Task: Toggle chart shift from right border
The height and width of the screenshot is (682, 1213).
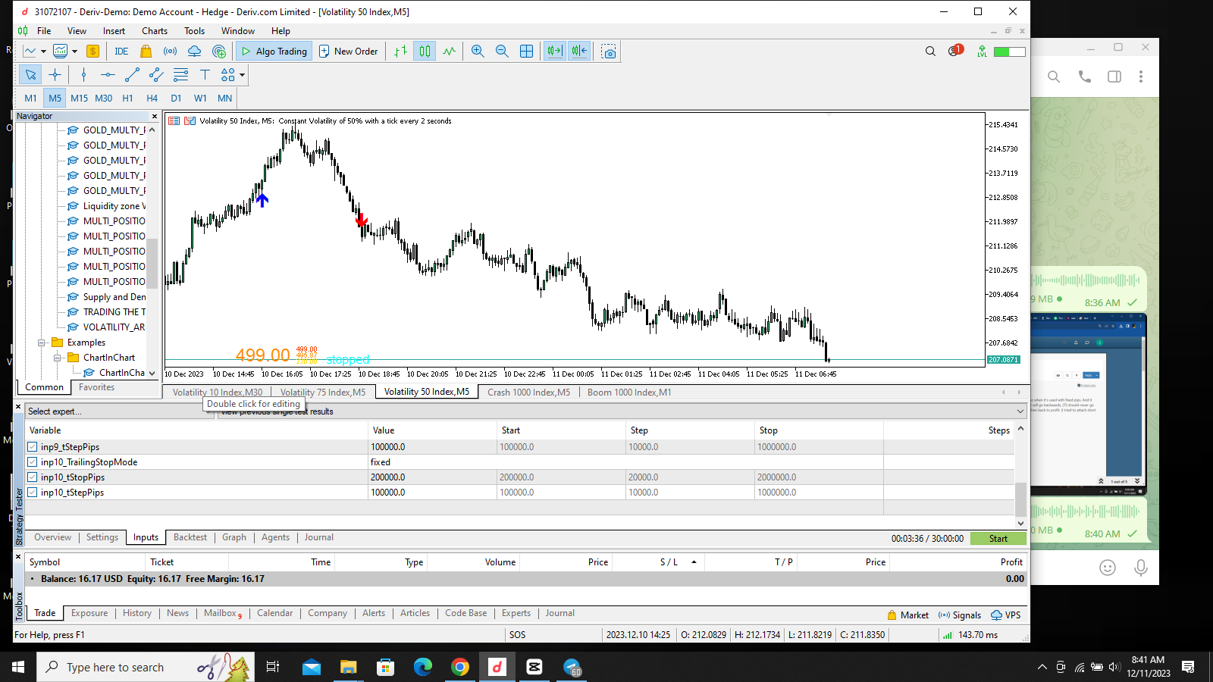Action: (579, 52)
